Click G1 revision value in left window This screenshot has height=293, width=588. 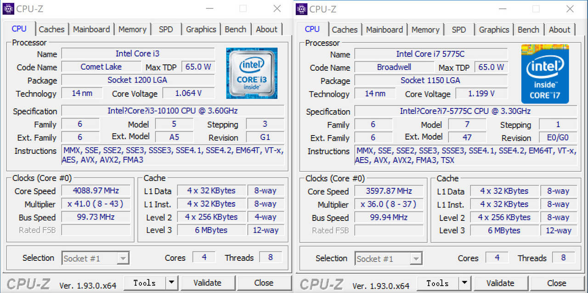(265, 137)
